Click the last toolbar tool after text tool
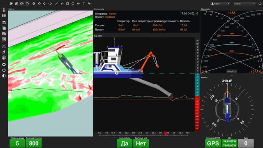 [x=89, y=4]
